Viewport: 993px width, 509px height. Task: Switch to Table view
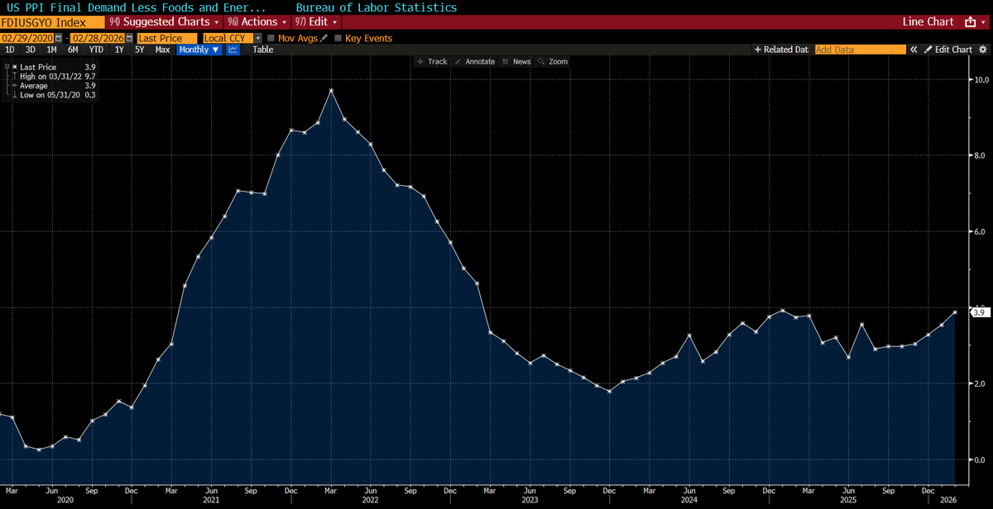click(x=262, y=50)
